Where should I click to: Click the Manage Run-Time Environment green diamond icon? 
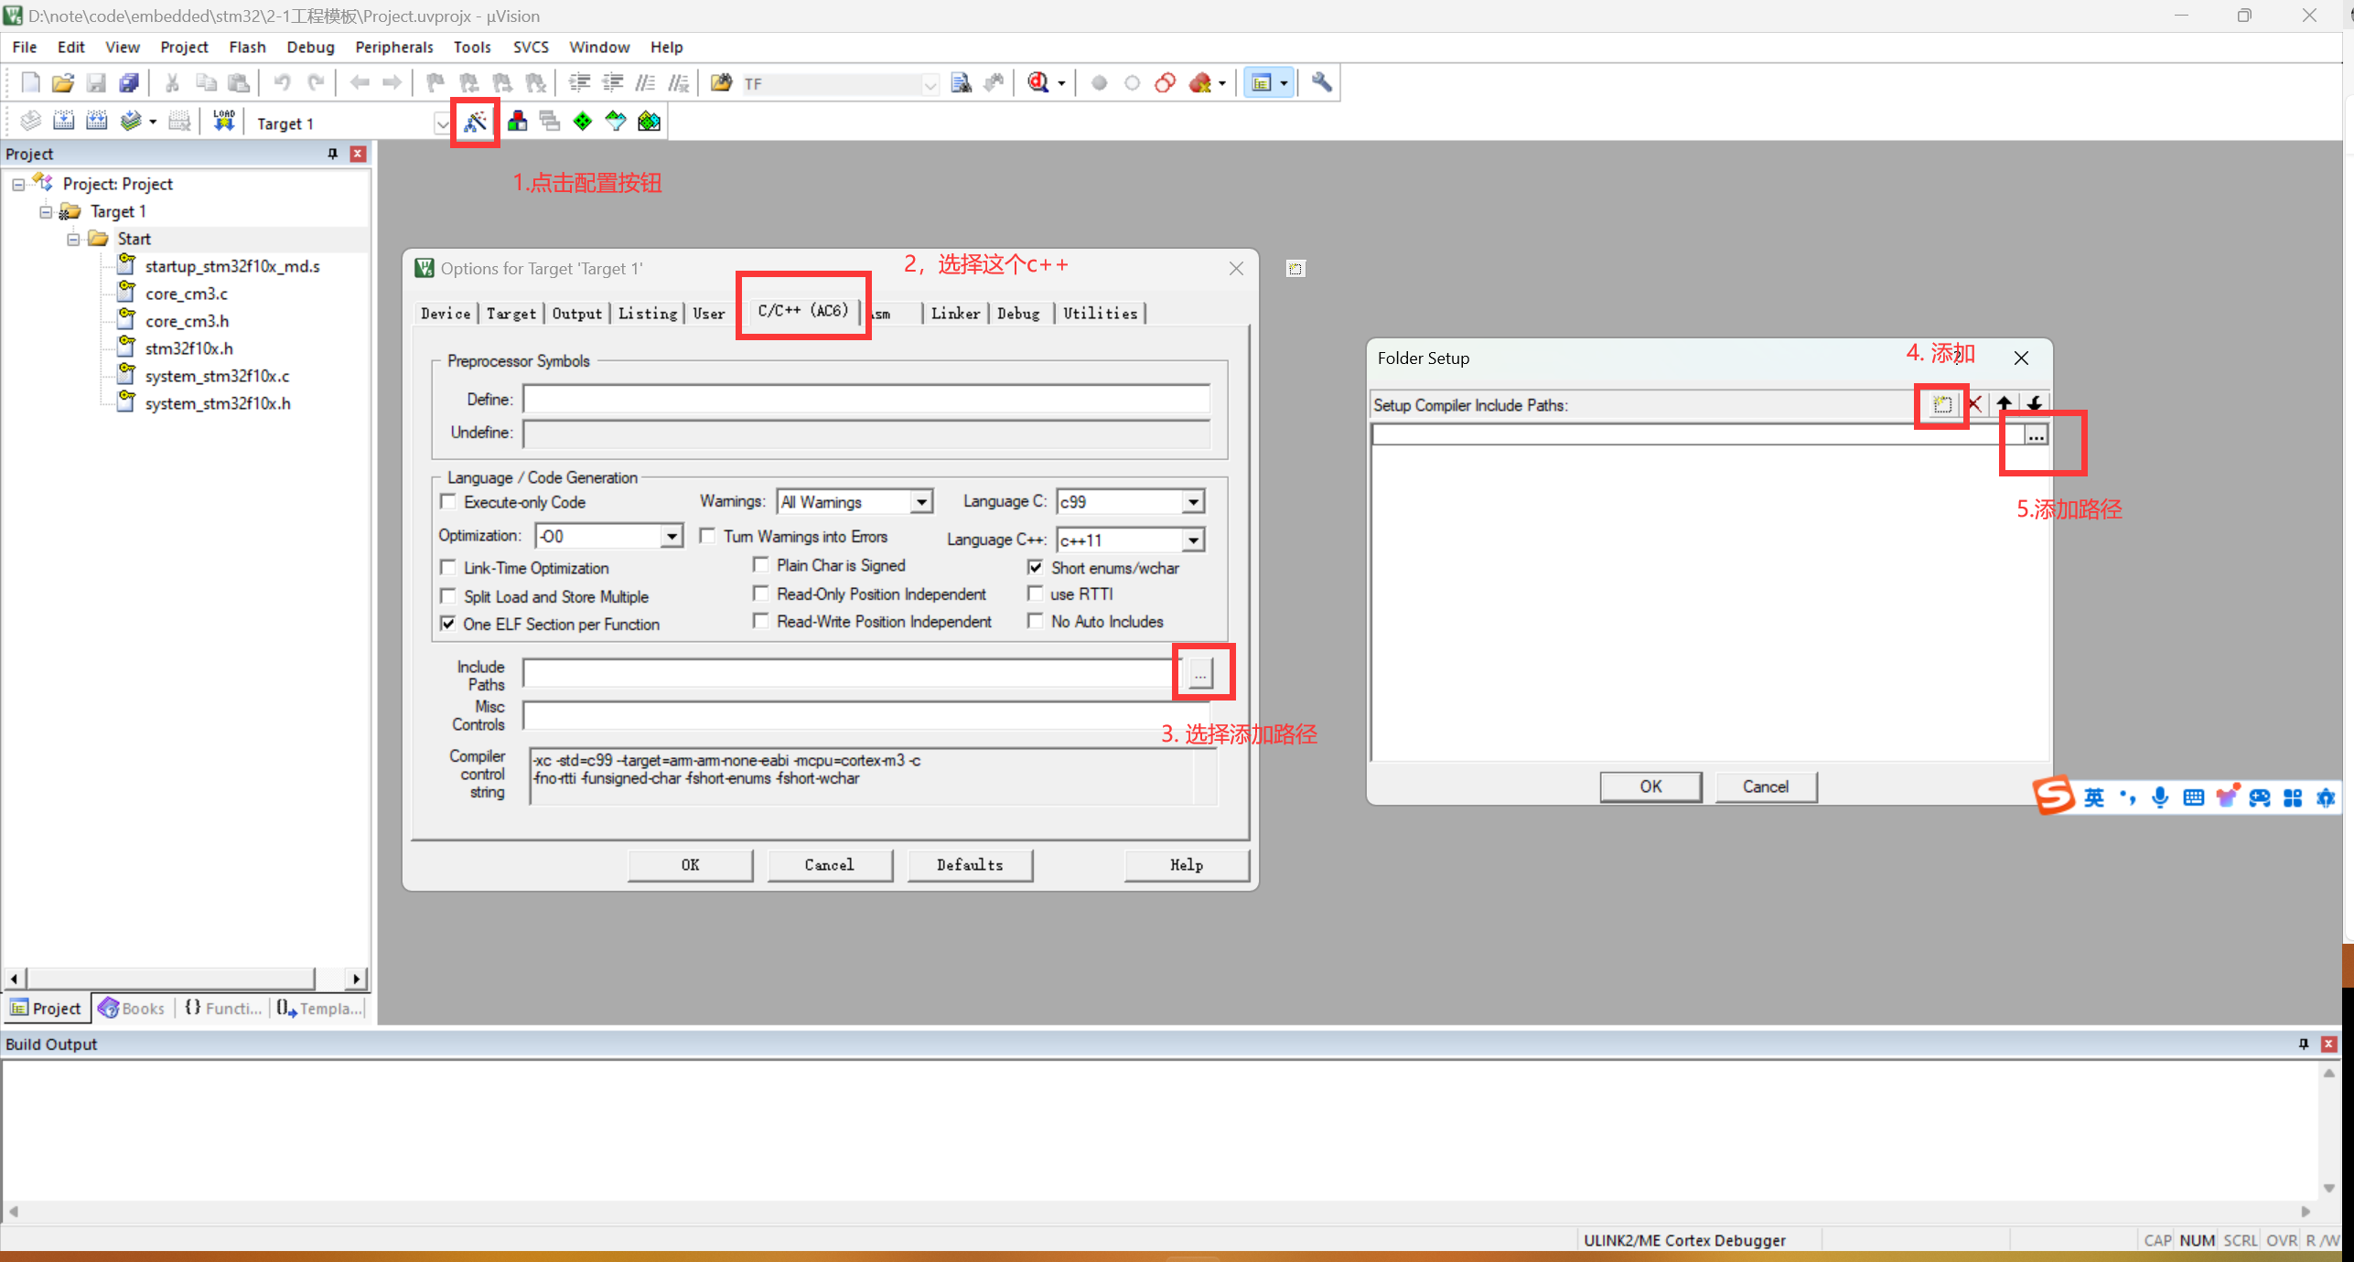[583, 122]
